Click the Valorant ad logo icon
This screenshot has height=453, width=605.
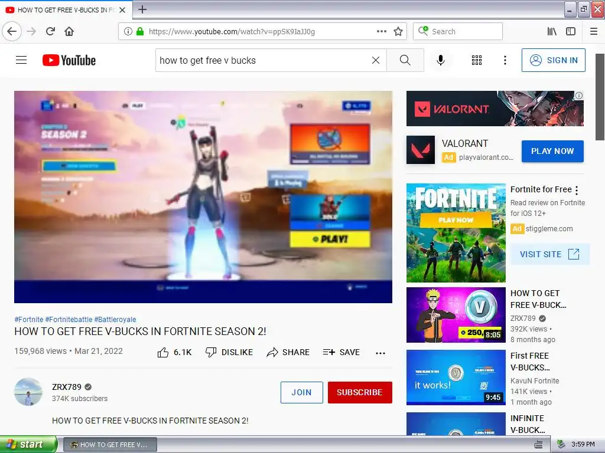[x=421, y=149]
